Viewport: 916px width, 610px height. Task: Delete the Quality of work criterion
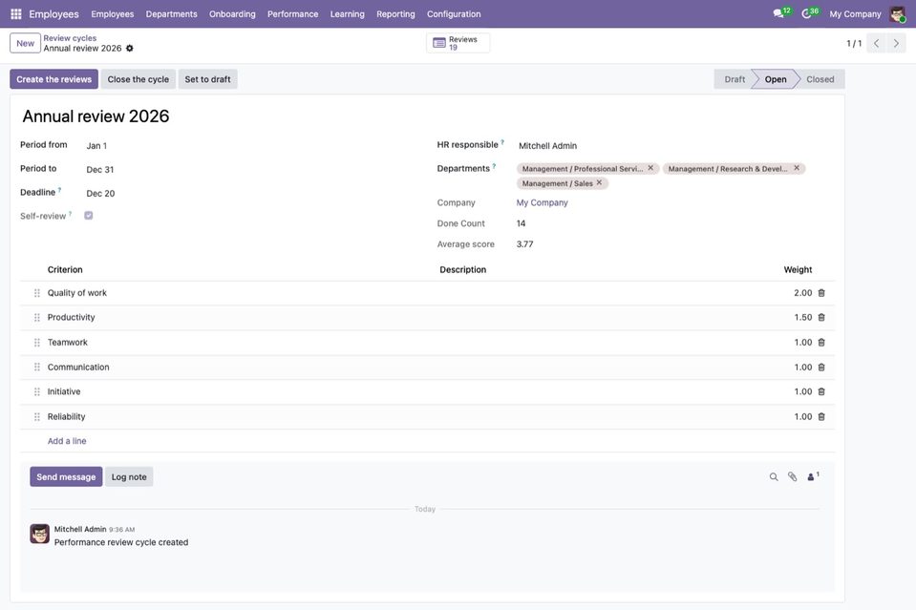(821, 293)
